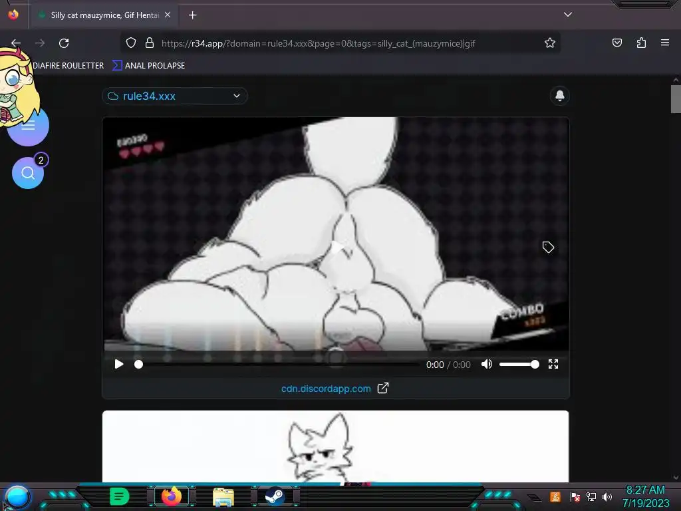Enter fullscreen on the video player
Image resolution: width=681 pixels, height=511 pixels.
point(553,364)
